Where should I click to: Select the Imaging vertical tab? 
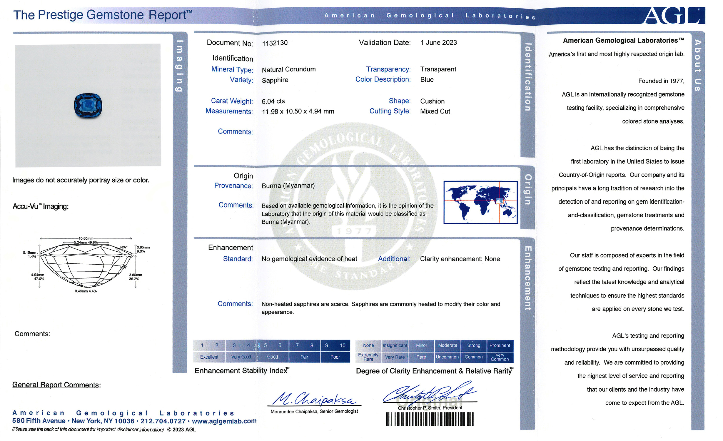pyautogui.click(x=179, y=66)
